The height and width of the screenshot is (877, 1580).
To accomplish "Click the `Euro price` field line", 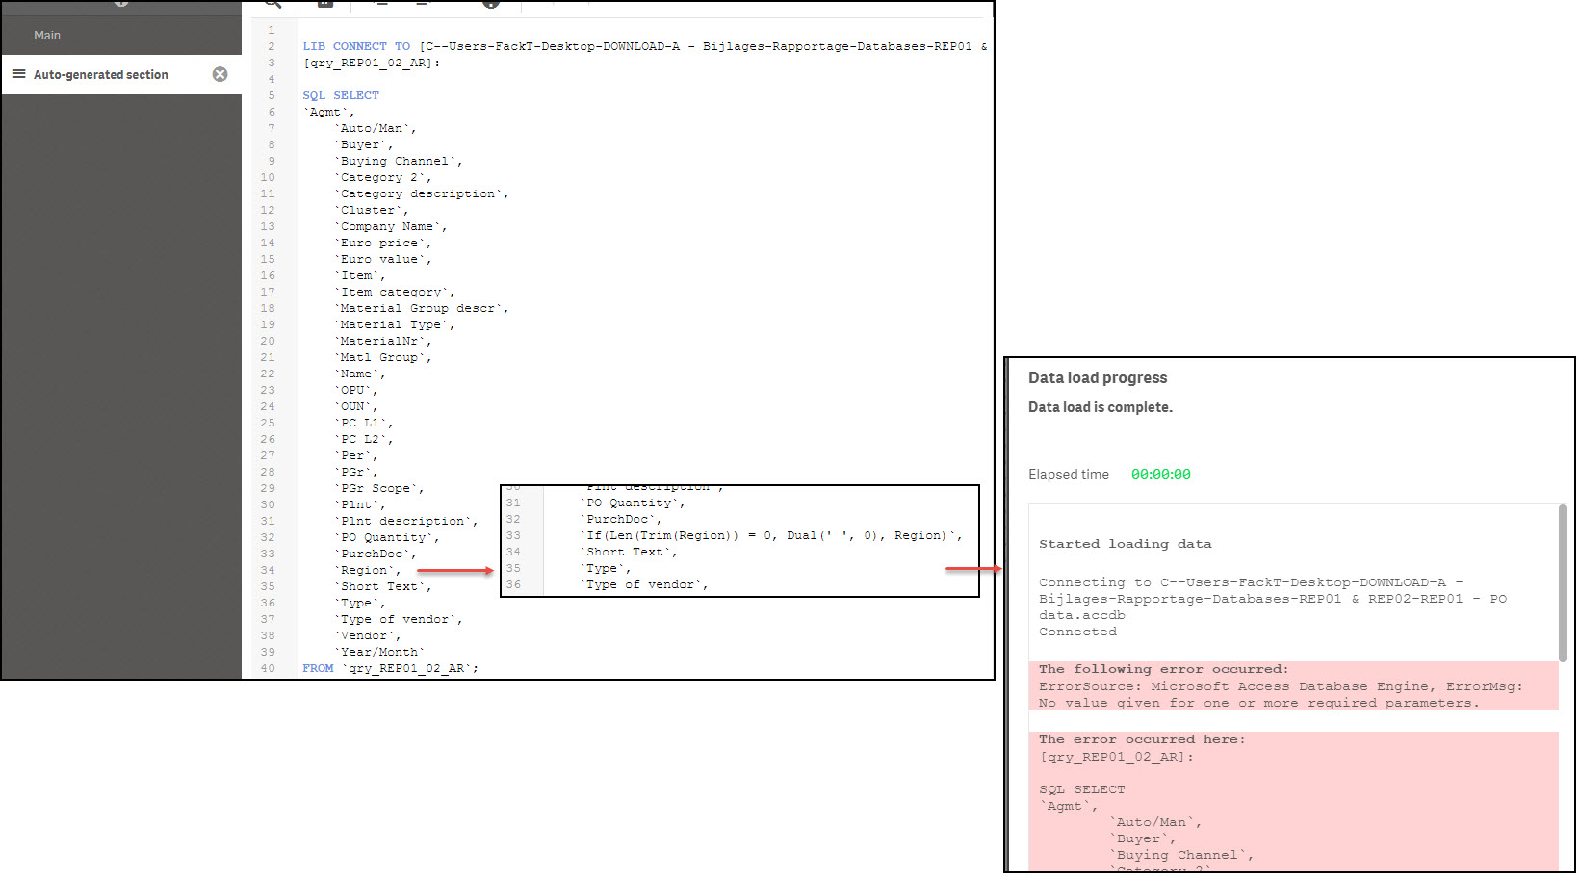I will tap(383, 243).
